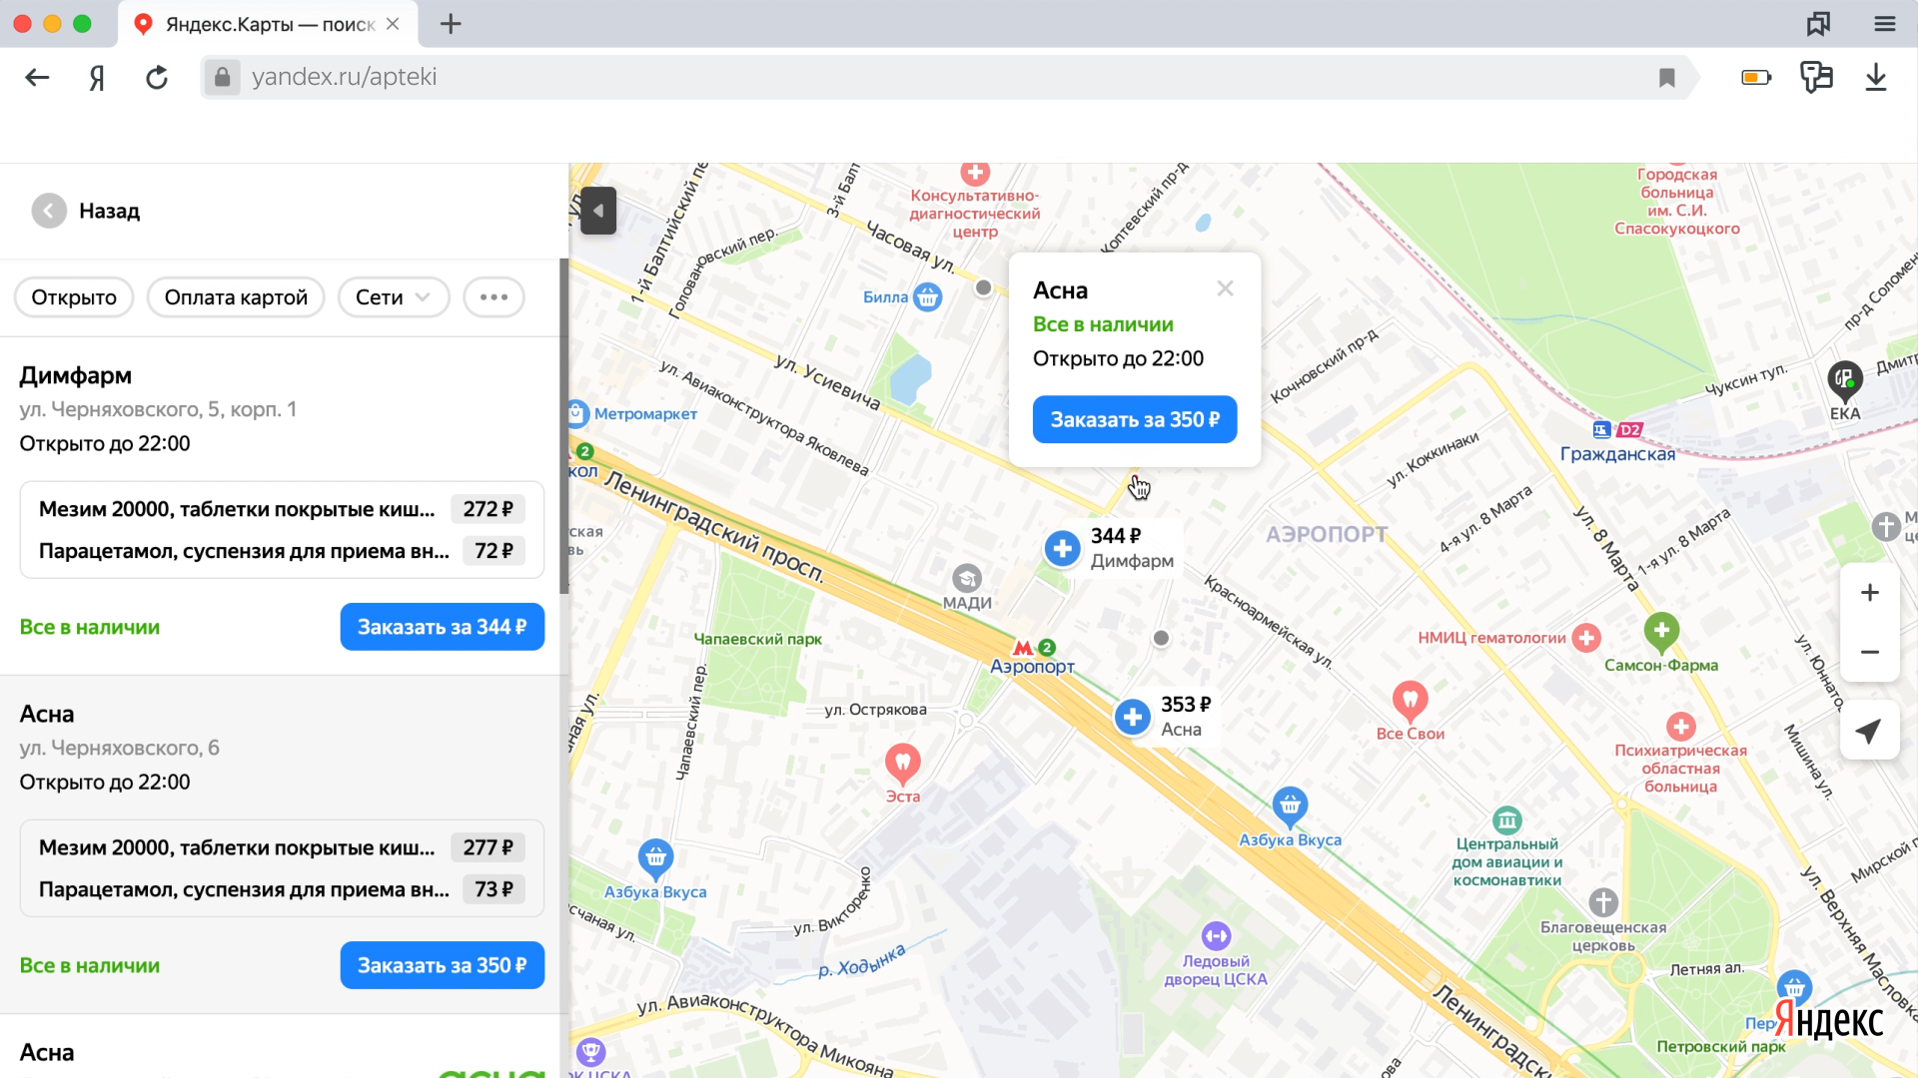This screenshot has width=1918, height=1078.
Task: Click the lock icon in the address bar
Action: (222, 77)
